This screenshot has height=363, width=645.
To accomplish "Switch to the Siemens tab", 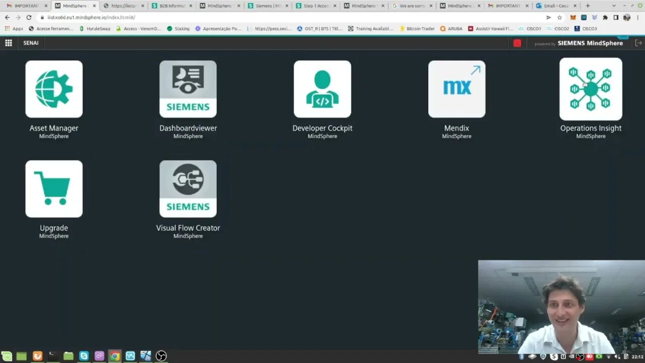I will [267, 6].
